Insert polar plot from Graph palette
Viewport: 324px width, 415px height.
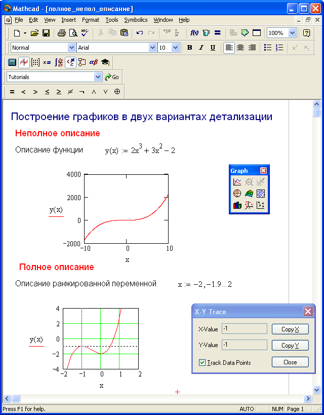coord(237,194)
